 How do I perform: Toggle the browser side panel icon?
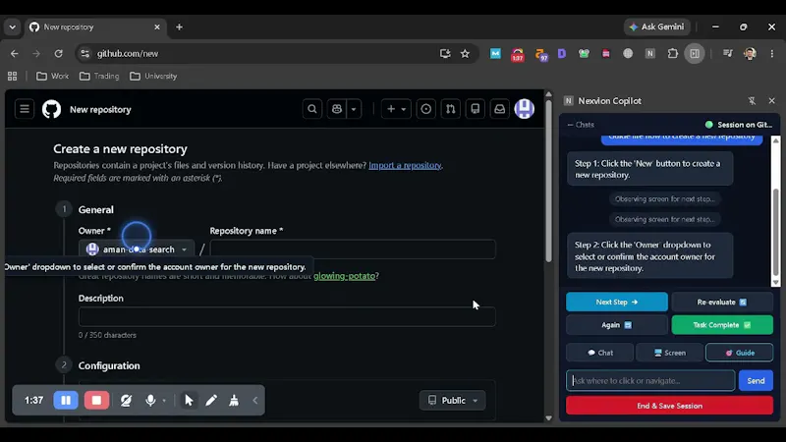(x=695, y=54)
